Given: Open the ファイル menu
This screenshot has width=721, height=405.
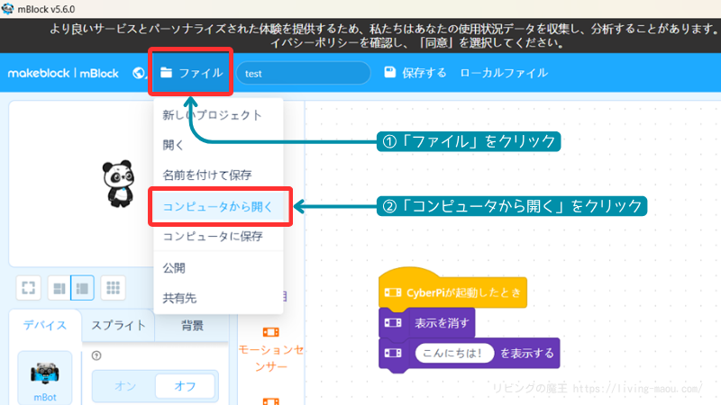Looking at the screenshot, I should point(191,73).
